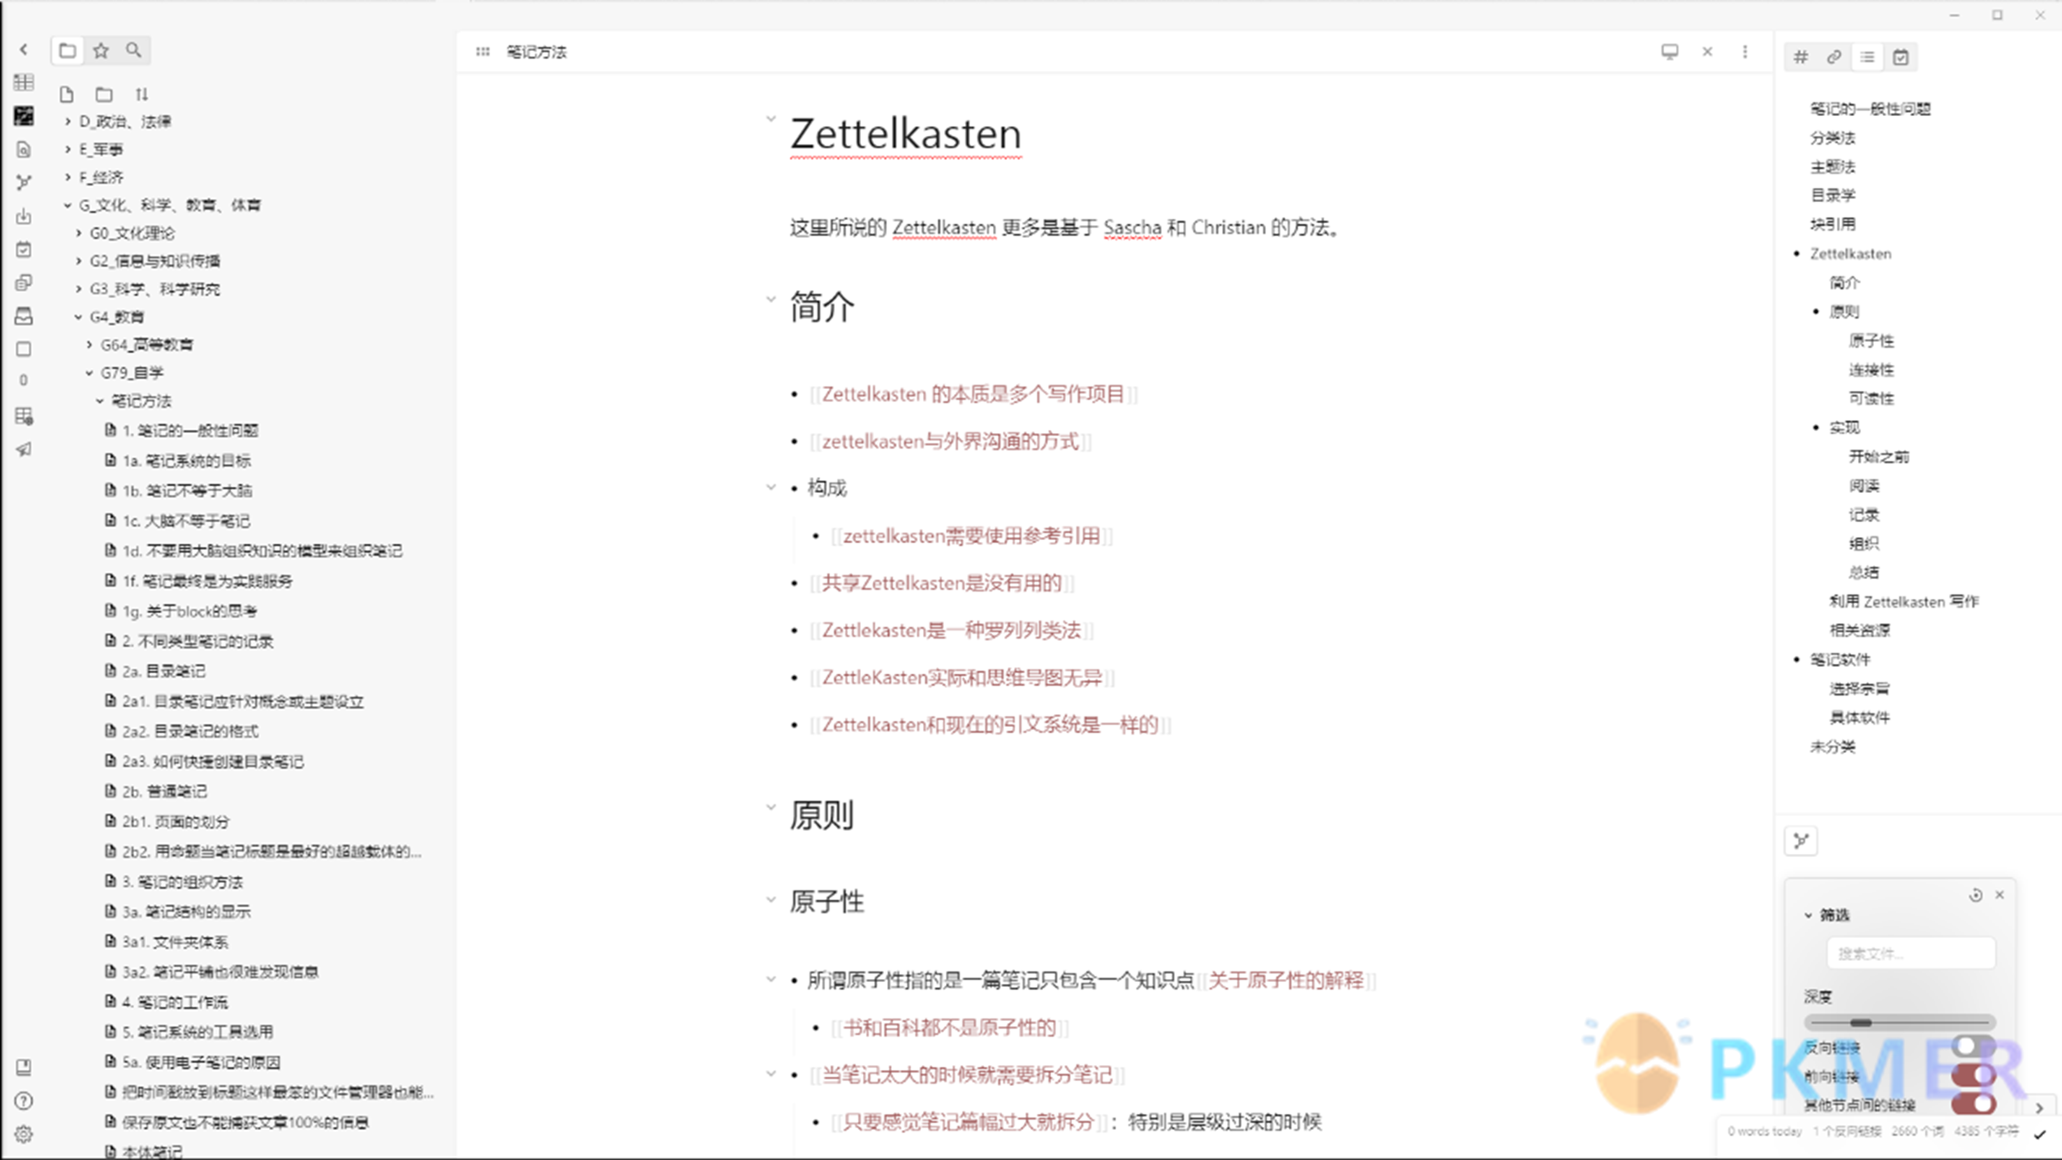Jump to 连接性 in outline

[1871, 369]
